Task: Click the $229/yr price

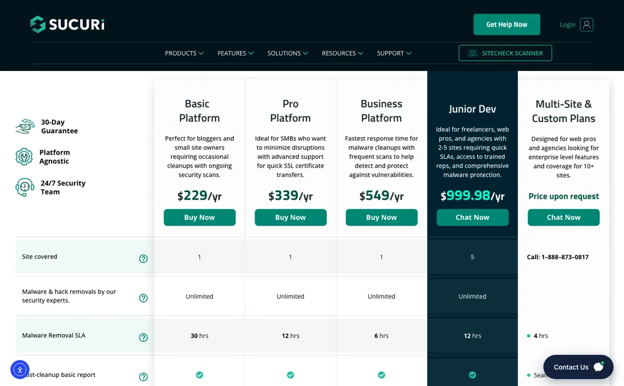Action: [x=199, y=196]
